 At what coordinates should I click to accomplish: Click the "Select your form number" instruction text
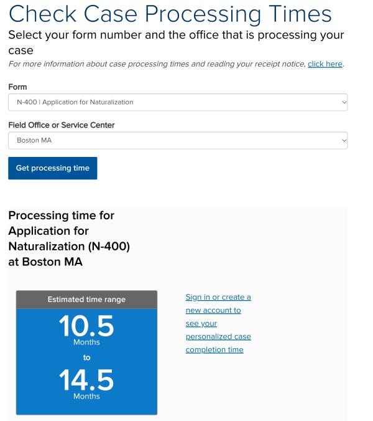[x=176, y=42]
